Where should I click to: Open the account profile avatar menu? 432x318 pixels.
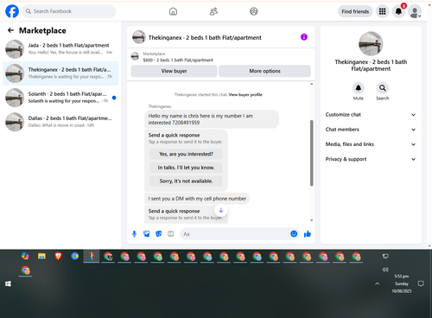(415, 11)
